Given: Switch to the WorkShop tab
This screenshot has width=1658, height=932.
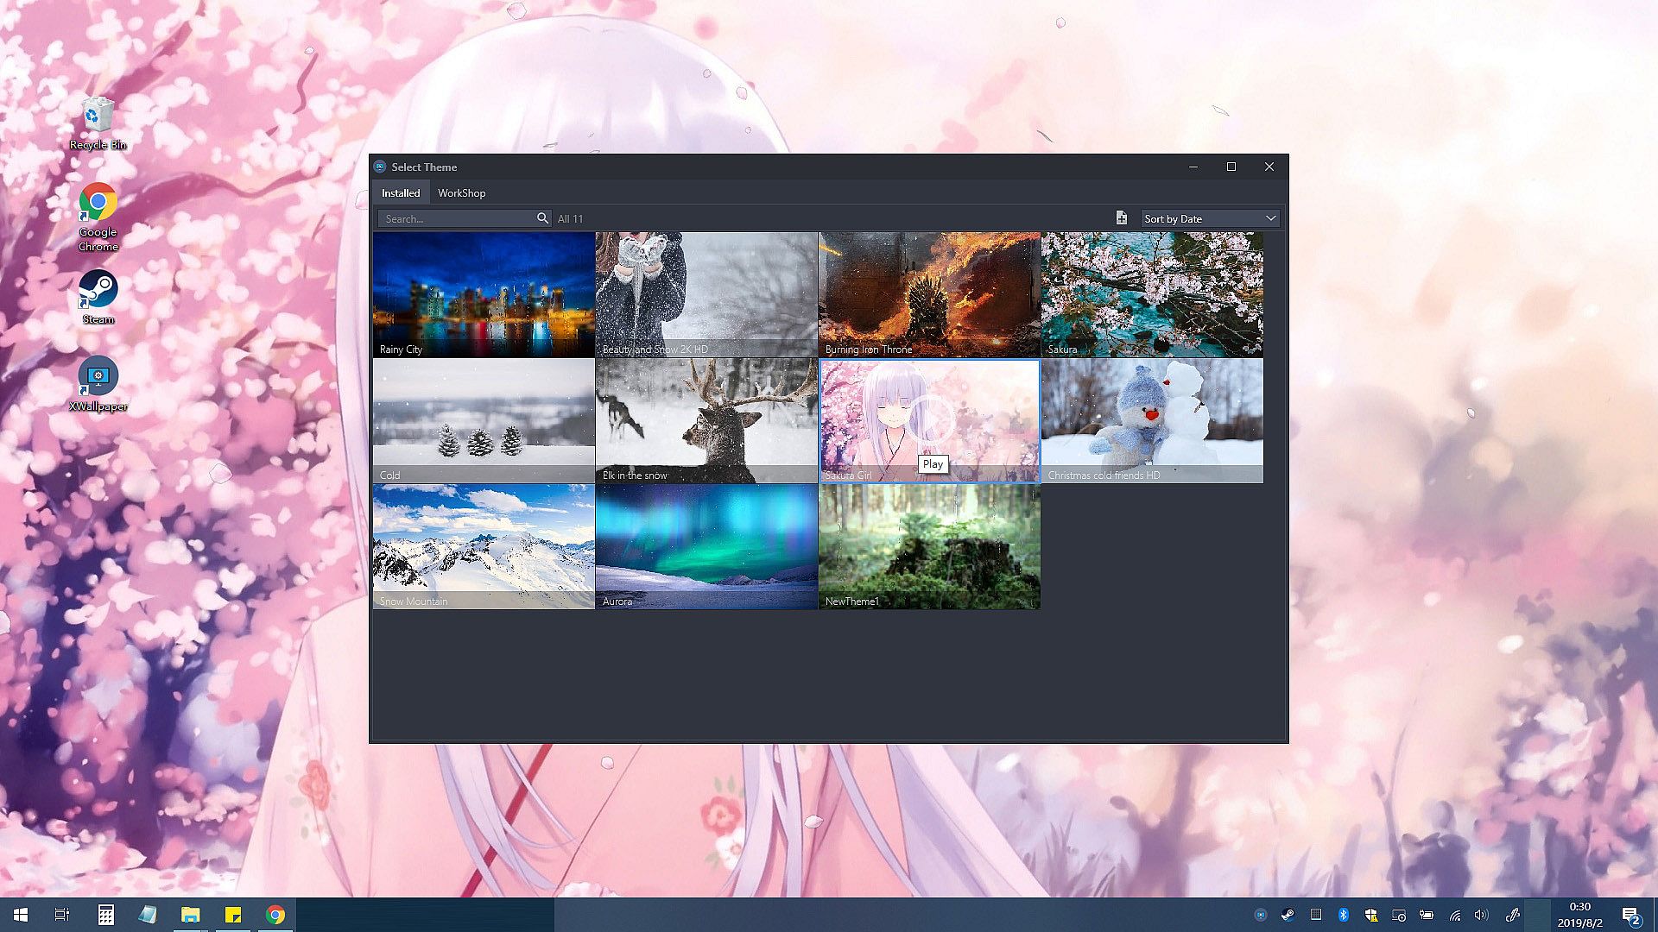Looking at the screenshot, I should coord(461,192).
